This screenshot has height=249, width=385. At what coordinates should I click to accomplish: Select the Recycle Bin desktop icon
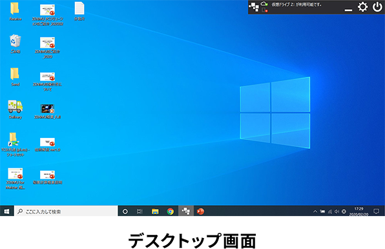16,44
